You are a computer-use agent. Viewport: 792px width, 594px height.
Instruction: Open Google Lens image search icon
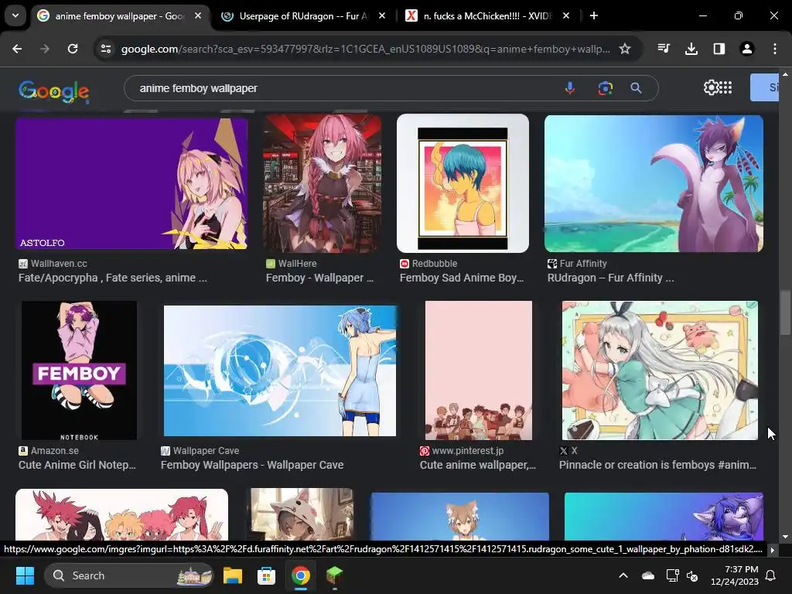[x=605, y=88]
